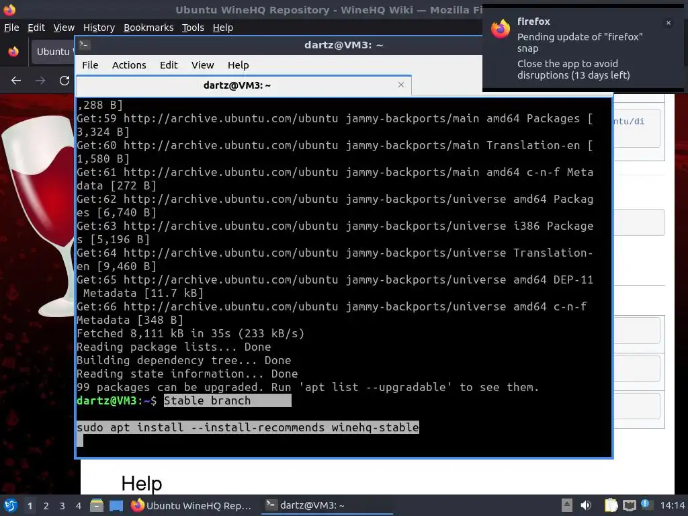Select the dartz@VM3: ~ terminal tab
Image resolution: width=688 pixels, height=516 pixels.
click(x=237, y=85)
